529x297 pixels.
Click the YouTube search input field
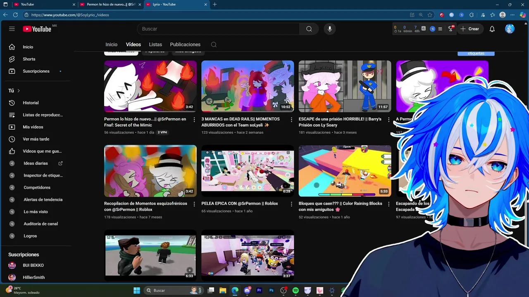pos(218,29)
